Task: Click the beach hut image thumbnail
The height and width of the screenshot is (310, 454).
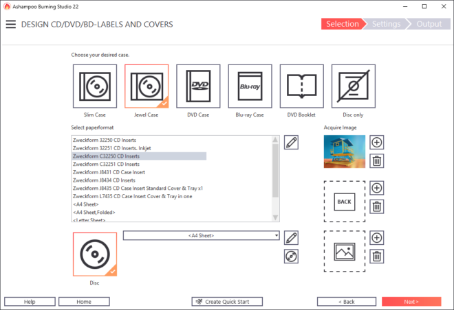Action: (345, 152)
